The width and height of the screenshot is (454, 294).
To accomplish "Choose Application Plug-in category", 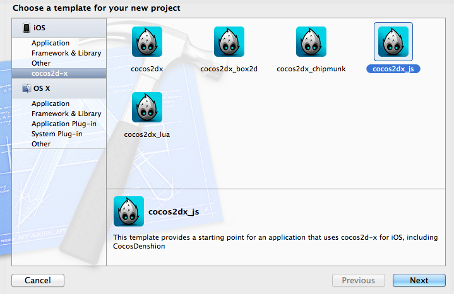I will (x=64, y=124).
